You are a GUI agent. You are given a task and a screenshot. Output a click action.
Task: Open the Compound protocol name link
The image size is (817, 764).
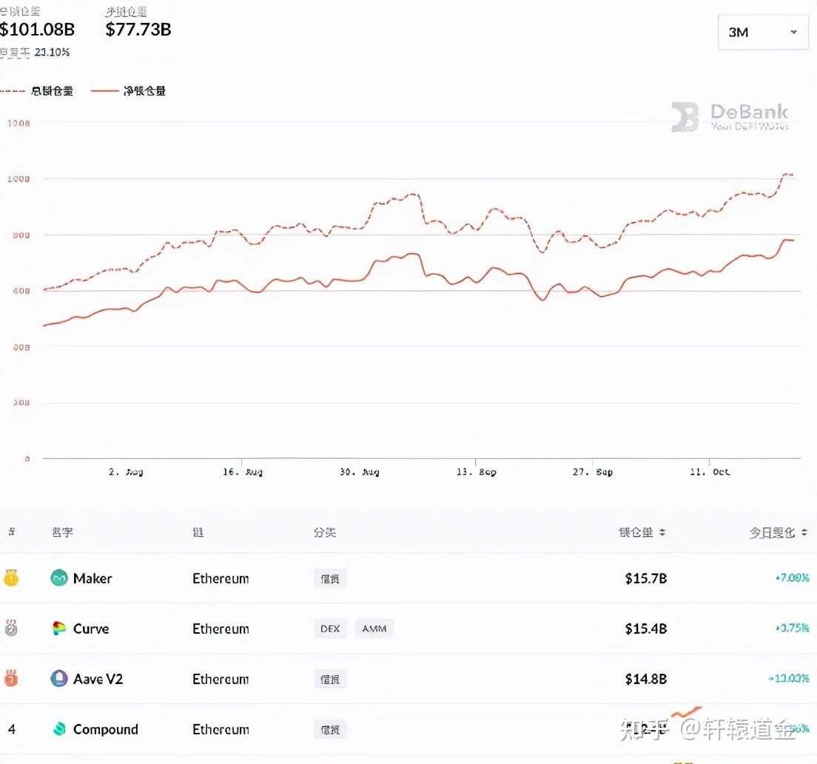(x=105, y=730)
